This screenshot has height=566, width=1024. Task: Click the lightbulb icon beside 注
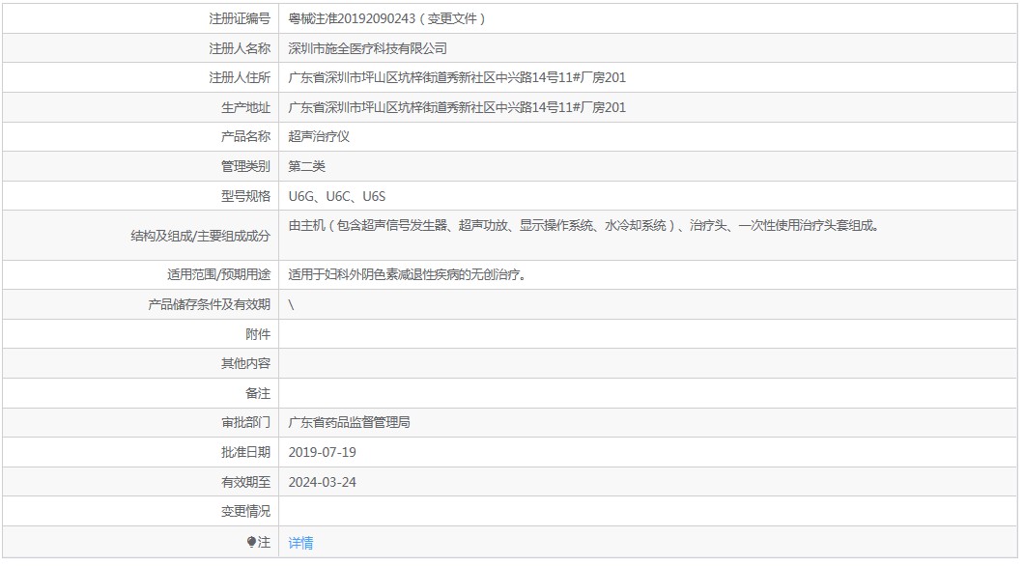pos(251,542)
